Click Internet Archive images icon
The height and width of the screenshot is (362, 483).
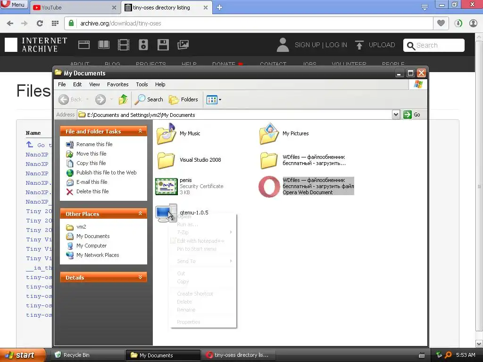coord(183,45)
